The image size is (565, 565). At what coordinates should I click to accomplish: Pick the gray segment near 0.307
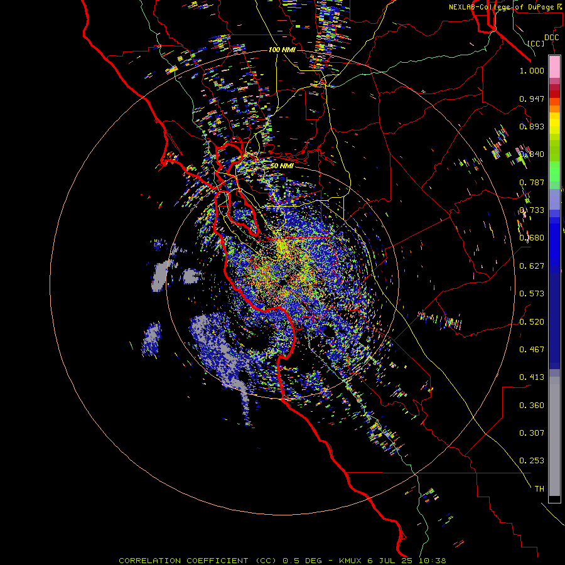554,436
